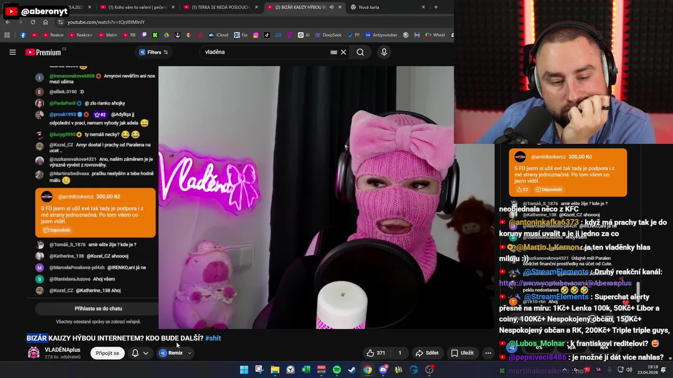Reply to superchat with Odpovědět in chat
Screen dimensions: 673x378
[x=57, y=230]
